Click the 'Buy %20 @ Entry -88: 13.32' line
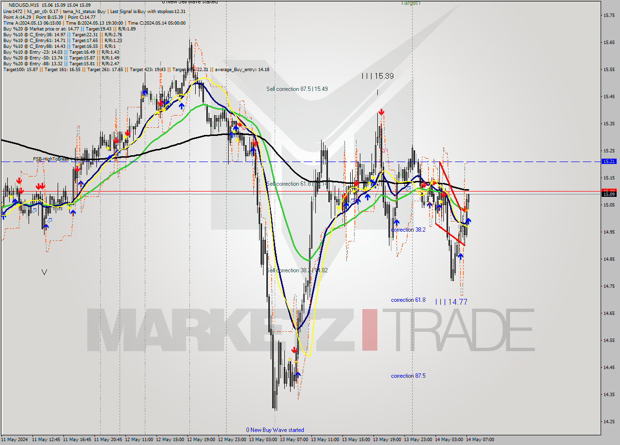Screen dimensions: 620x445 click(x=61, y=63)
